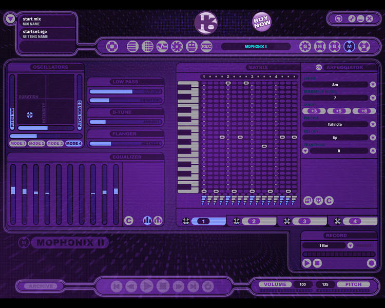Switch to matrix pattern tab 4
The image size is (385, 308).
pyautogui.click(x=360, y=221)
